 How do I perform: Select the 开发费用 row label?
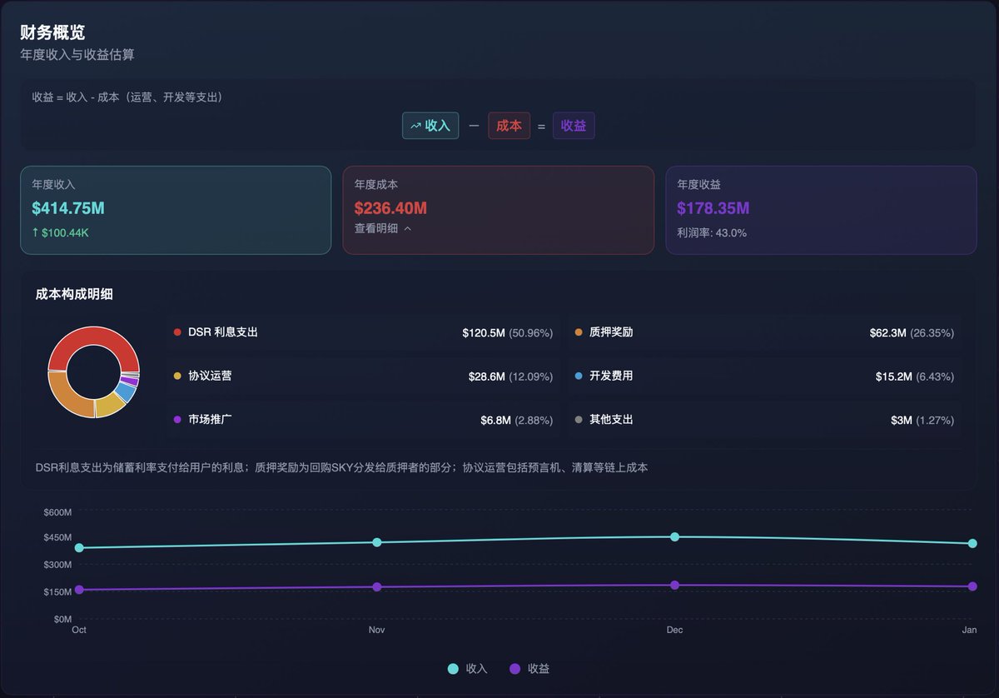pyautogui.click(x=611, y=376)
